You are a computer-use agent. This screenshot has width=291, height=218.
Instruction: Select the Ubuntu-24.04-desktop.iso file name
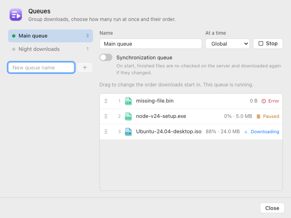[x=169, y=132]
